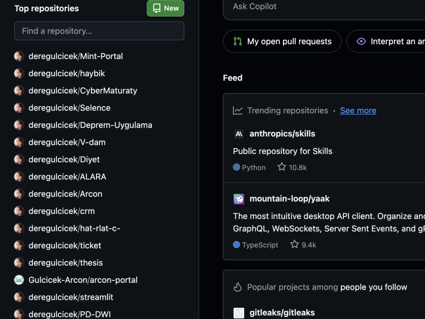
Task: Click avatar beside deregulcicek/Arcon
Action: pos(19,194)
